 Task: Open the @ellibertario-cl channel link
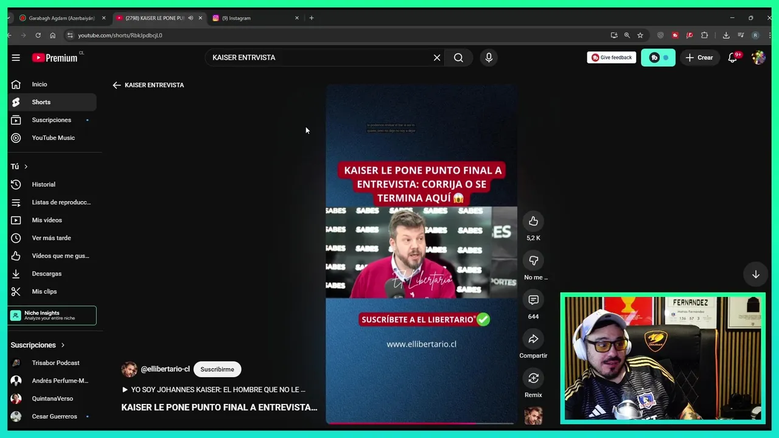click(165, 369)
